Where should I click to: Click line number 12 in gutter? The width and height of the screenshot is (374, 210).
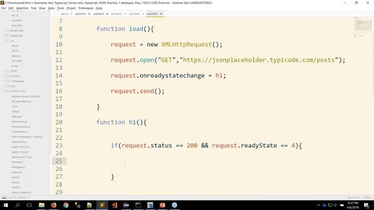point(59,60)
